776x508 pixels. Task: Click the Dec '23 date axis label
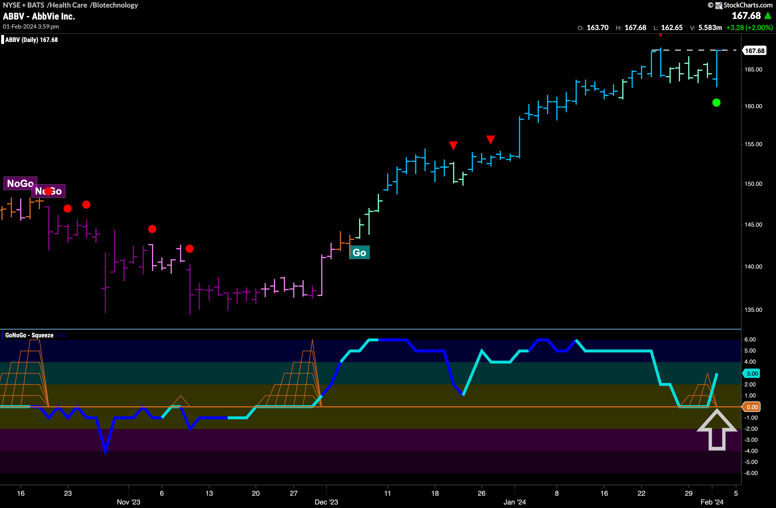pyautogui.click(x=326, y=502)
